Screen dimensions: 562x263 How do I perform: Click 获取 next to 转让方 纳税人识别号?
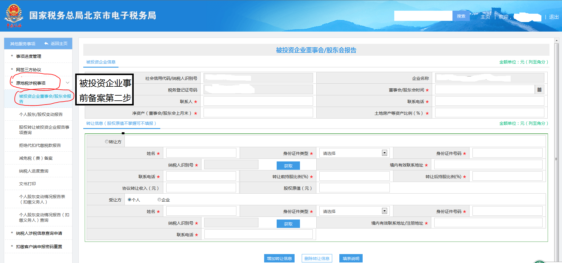coord(288,166)
